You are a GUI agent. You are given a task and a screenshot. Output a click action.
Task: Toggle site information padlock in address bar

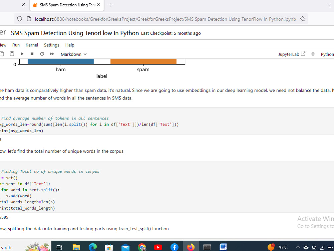28,19
